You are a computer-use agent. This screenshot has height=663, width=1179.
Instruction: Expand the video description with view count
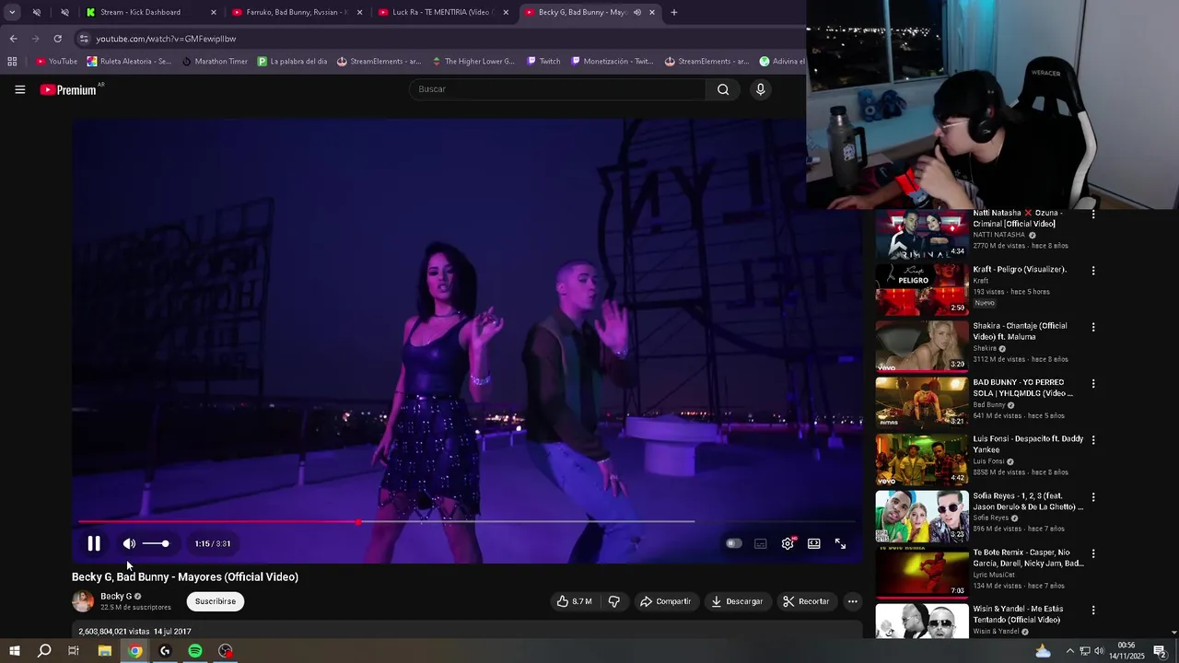point(134,632)
